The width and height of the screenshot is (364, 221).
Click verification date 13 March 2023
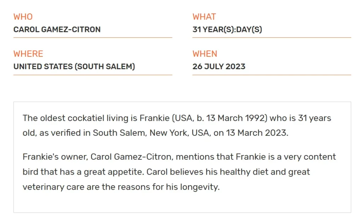(257, 133)
